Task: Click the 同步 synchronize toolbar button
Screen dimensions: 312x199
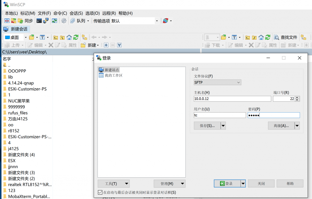Action: [25, 21]
